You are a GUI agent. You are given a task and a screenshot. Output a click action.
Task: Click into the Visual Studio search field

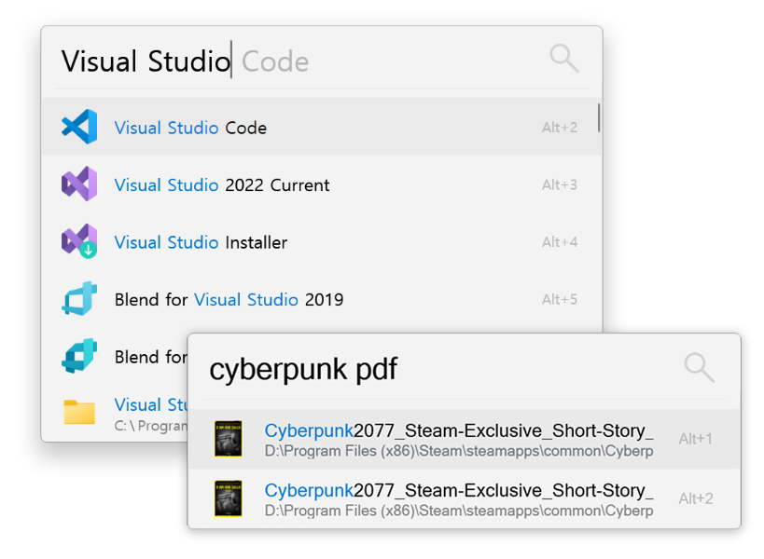tap(280, 61)
